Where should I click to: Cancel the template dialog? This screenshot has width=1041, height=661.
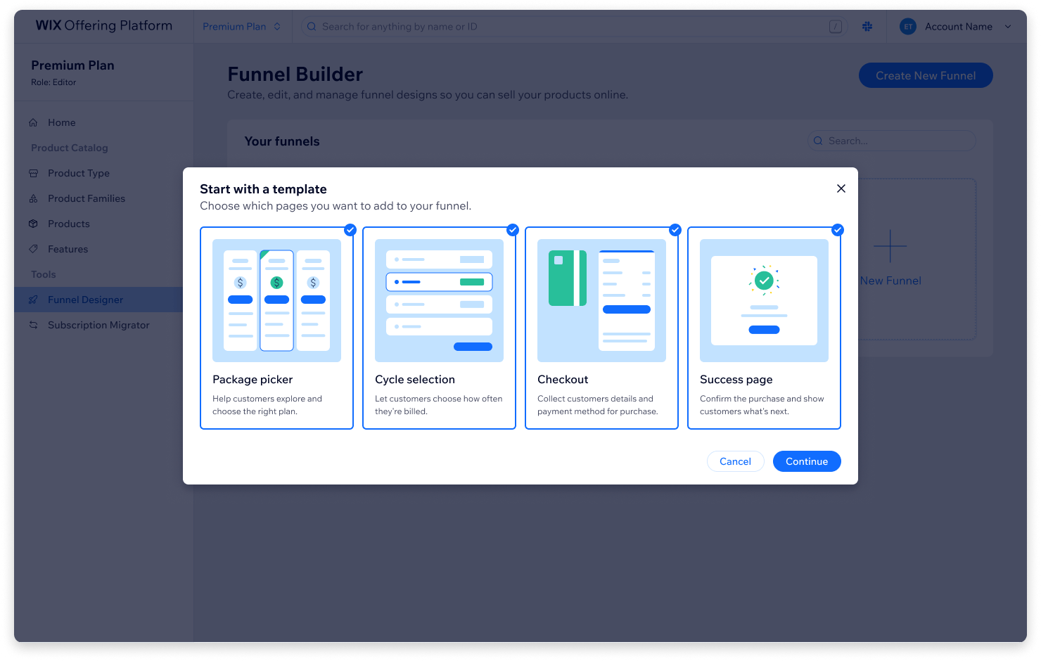(735, 461)
